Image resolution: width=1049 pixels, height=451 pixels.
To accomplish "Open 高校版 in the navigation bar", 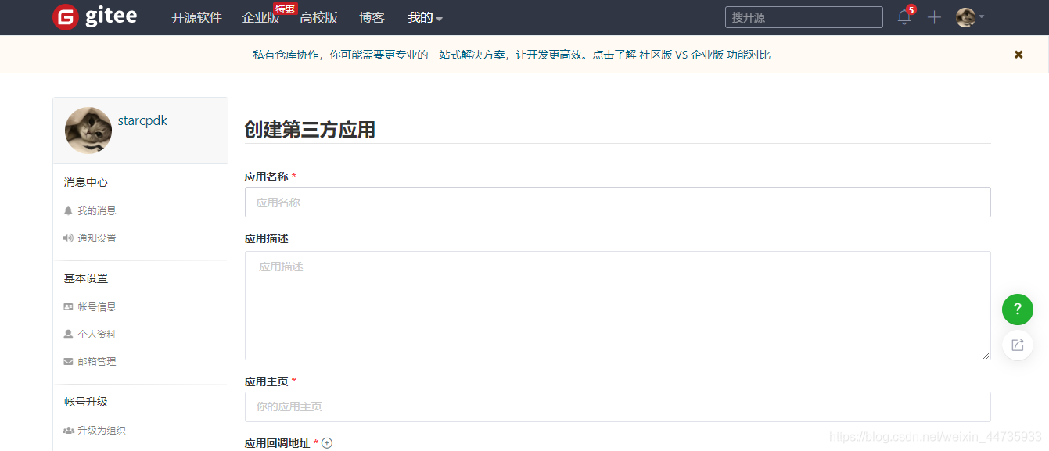I will pos(318,18).
